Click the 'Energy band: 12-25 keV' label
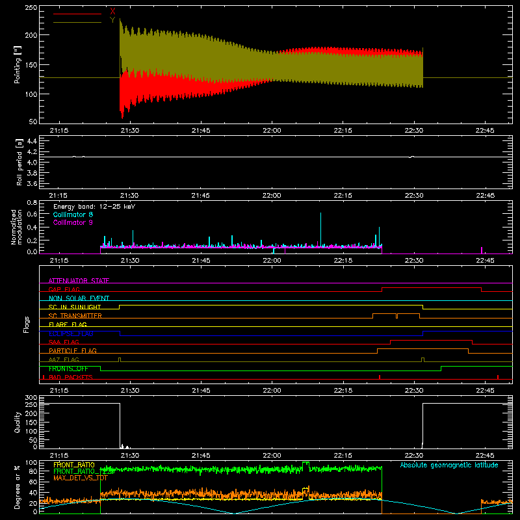Screen dimensions: 520x520 [94, 207]
